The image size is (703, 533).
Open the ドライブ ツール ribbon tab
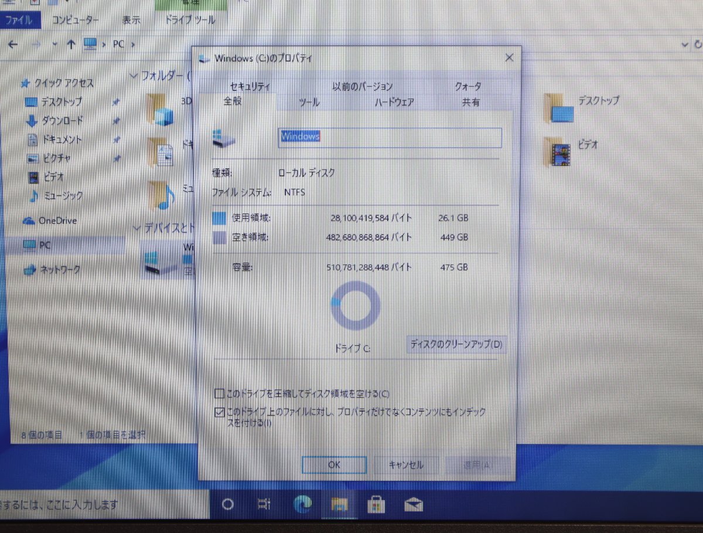click(190, 20)
